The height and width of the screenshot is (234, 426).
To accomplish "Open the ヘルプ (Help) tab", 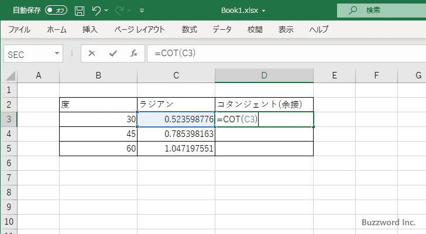I will (319, 29).
